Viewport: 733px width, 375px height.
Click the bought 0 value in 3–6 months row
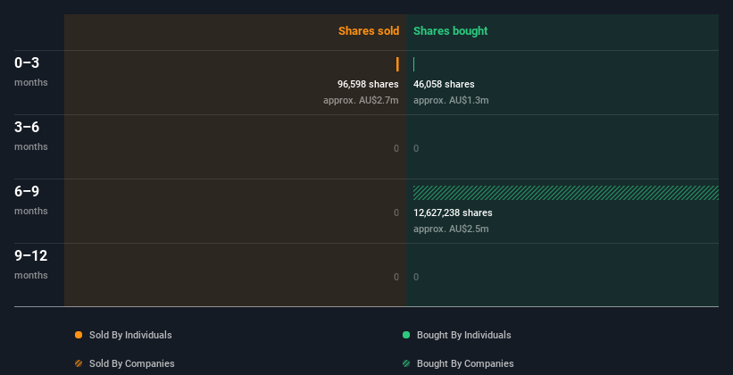pos(416,149)
